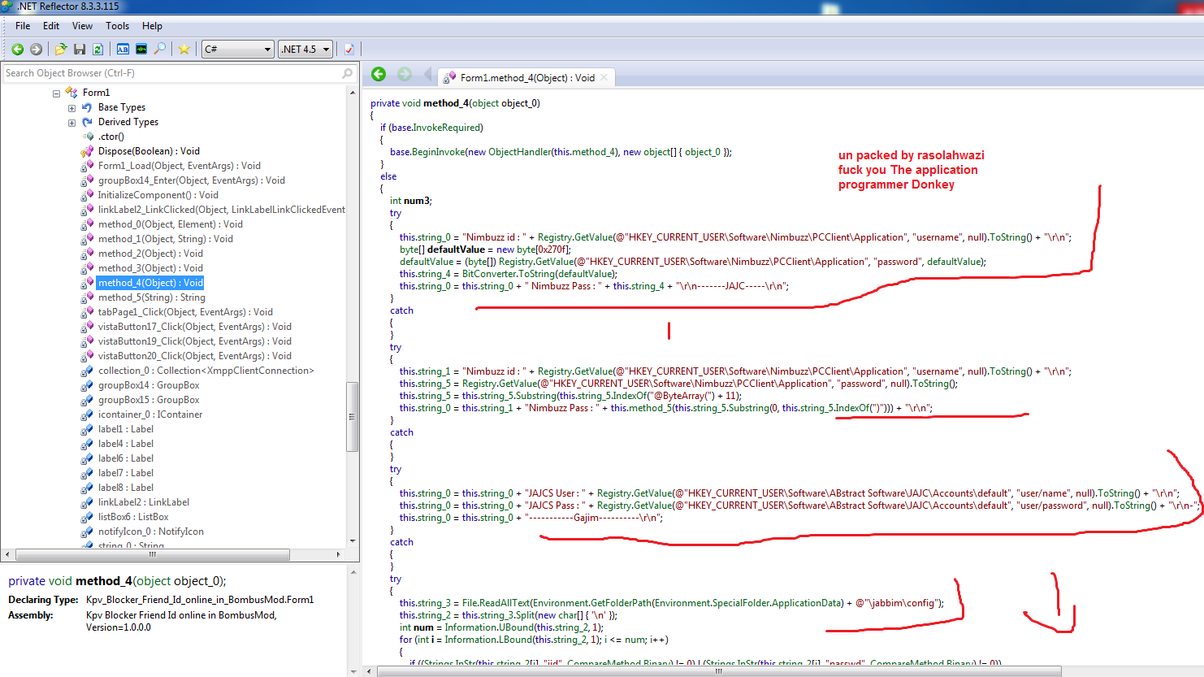Image resolution: width=1204 pixels, height=677 pixels.
Task: Click the code pane horizontal scrollbar thumb
Action: [x=719, y=671]
